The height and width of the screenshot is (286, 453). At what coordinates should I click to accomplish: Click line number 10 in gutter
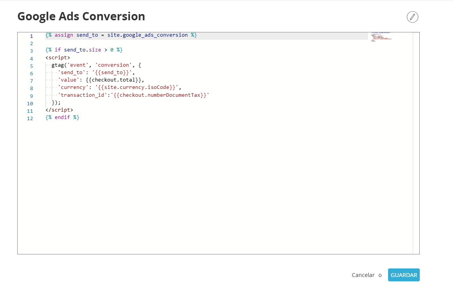click(x=30, y=103)
